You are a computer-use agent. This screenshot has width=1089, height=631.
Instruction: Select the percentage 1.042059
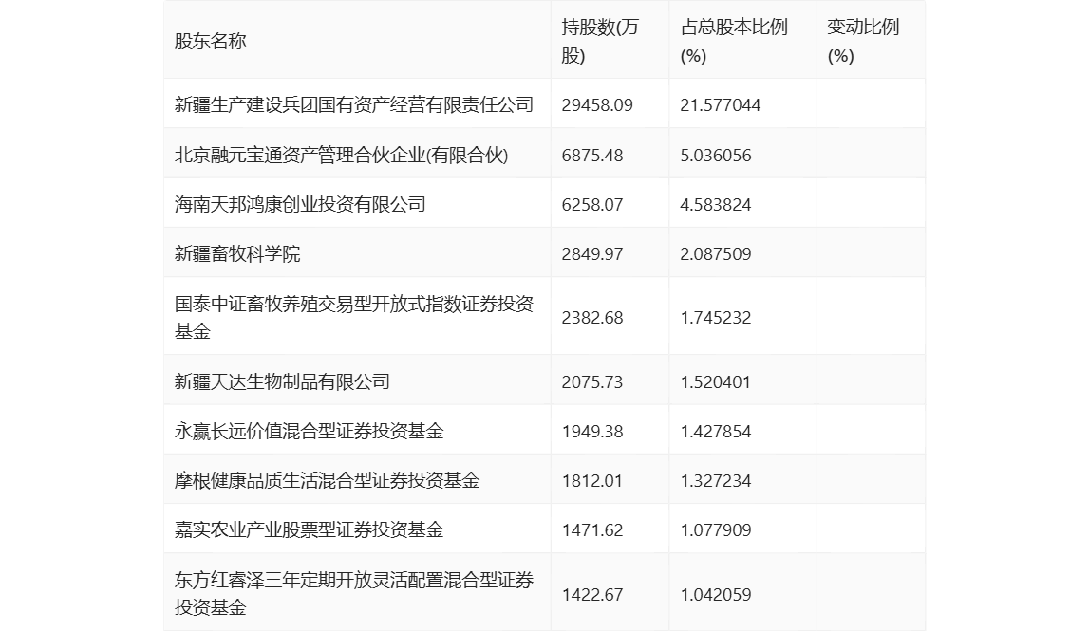[x=715, y=594]
